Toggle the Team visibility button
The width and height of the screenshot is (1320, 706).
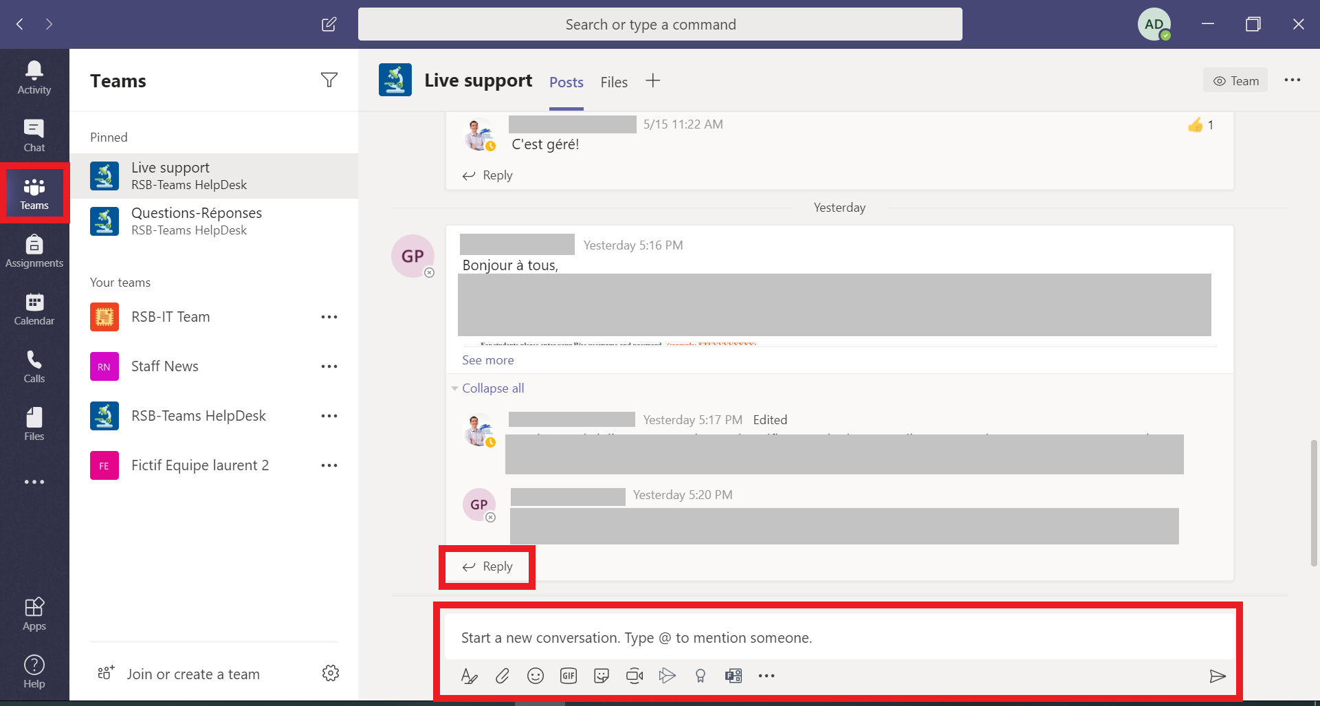[1235, 80]
